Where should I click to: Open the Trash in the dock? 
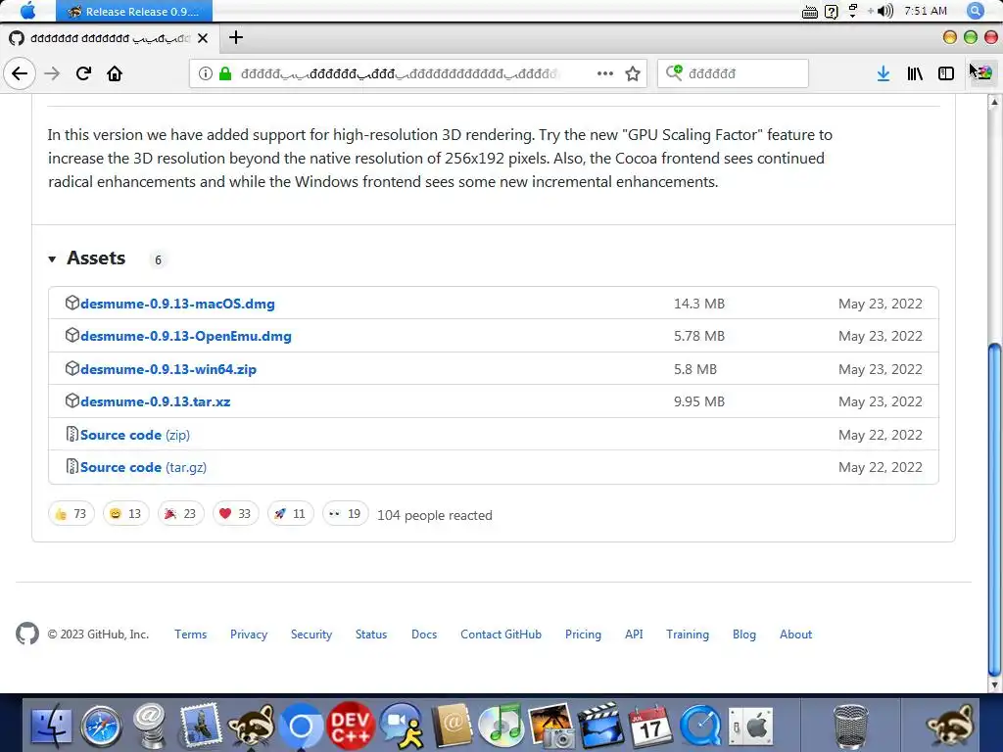851,727
